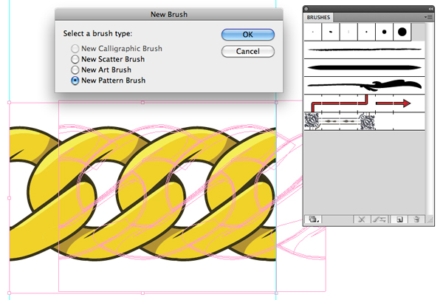Select the faint vertical stroke brush thumbnail
This screenshot has height=300, width=443.
(348, 32)
